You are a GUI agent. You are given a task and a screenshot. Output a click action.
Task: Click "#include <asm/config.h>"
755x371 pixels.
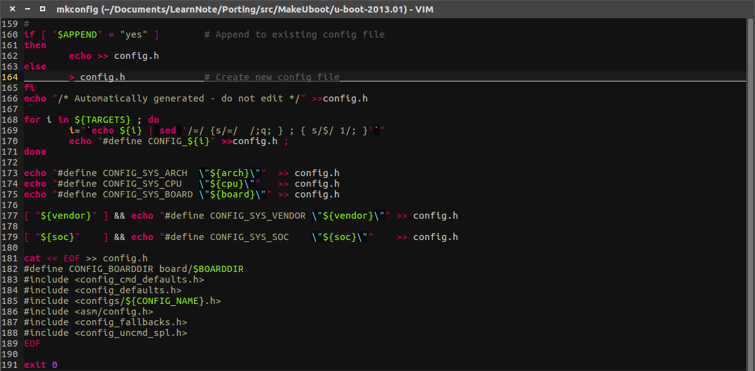(x=88, y=311)
